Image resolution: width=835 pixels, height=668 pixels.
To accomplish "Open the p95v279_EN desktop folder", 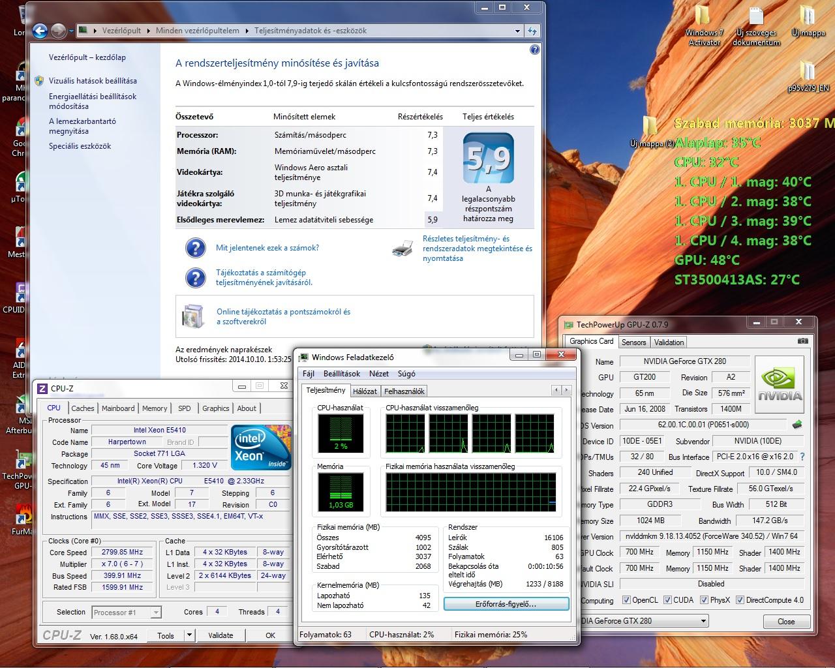I will [x=808, y=77].
